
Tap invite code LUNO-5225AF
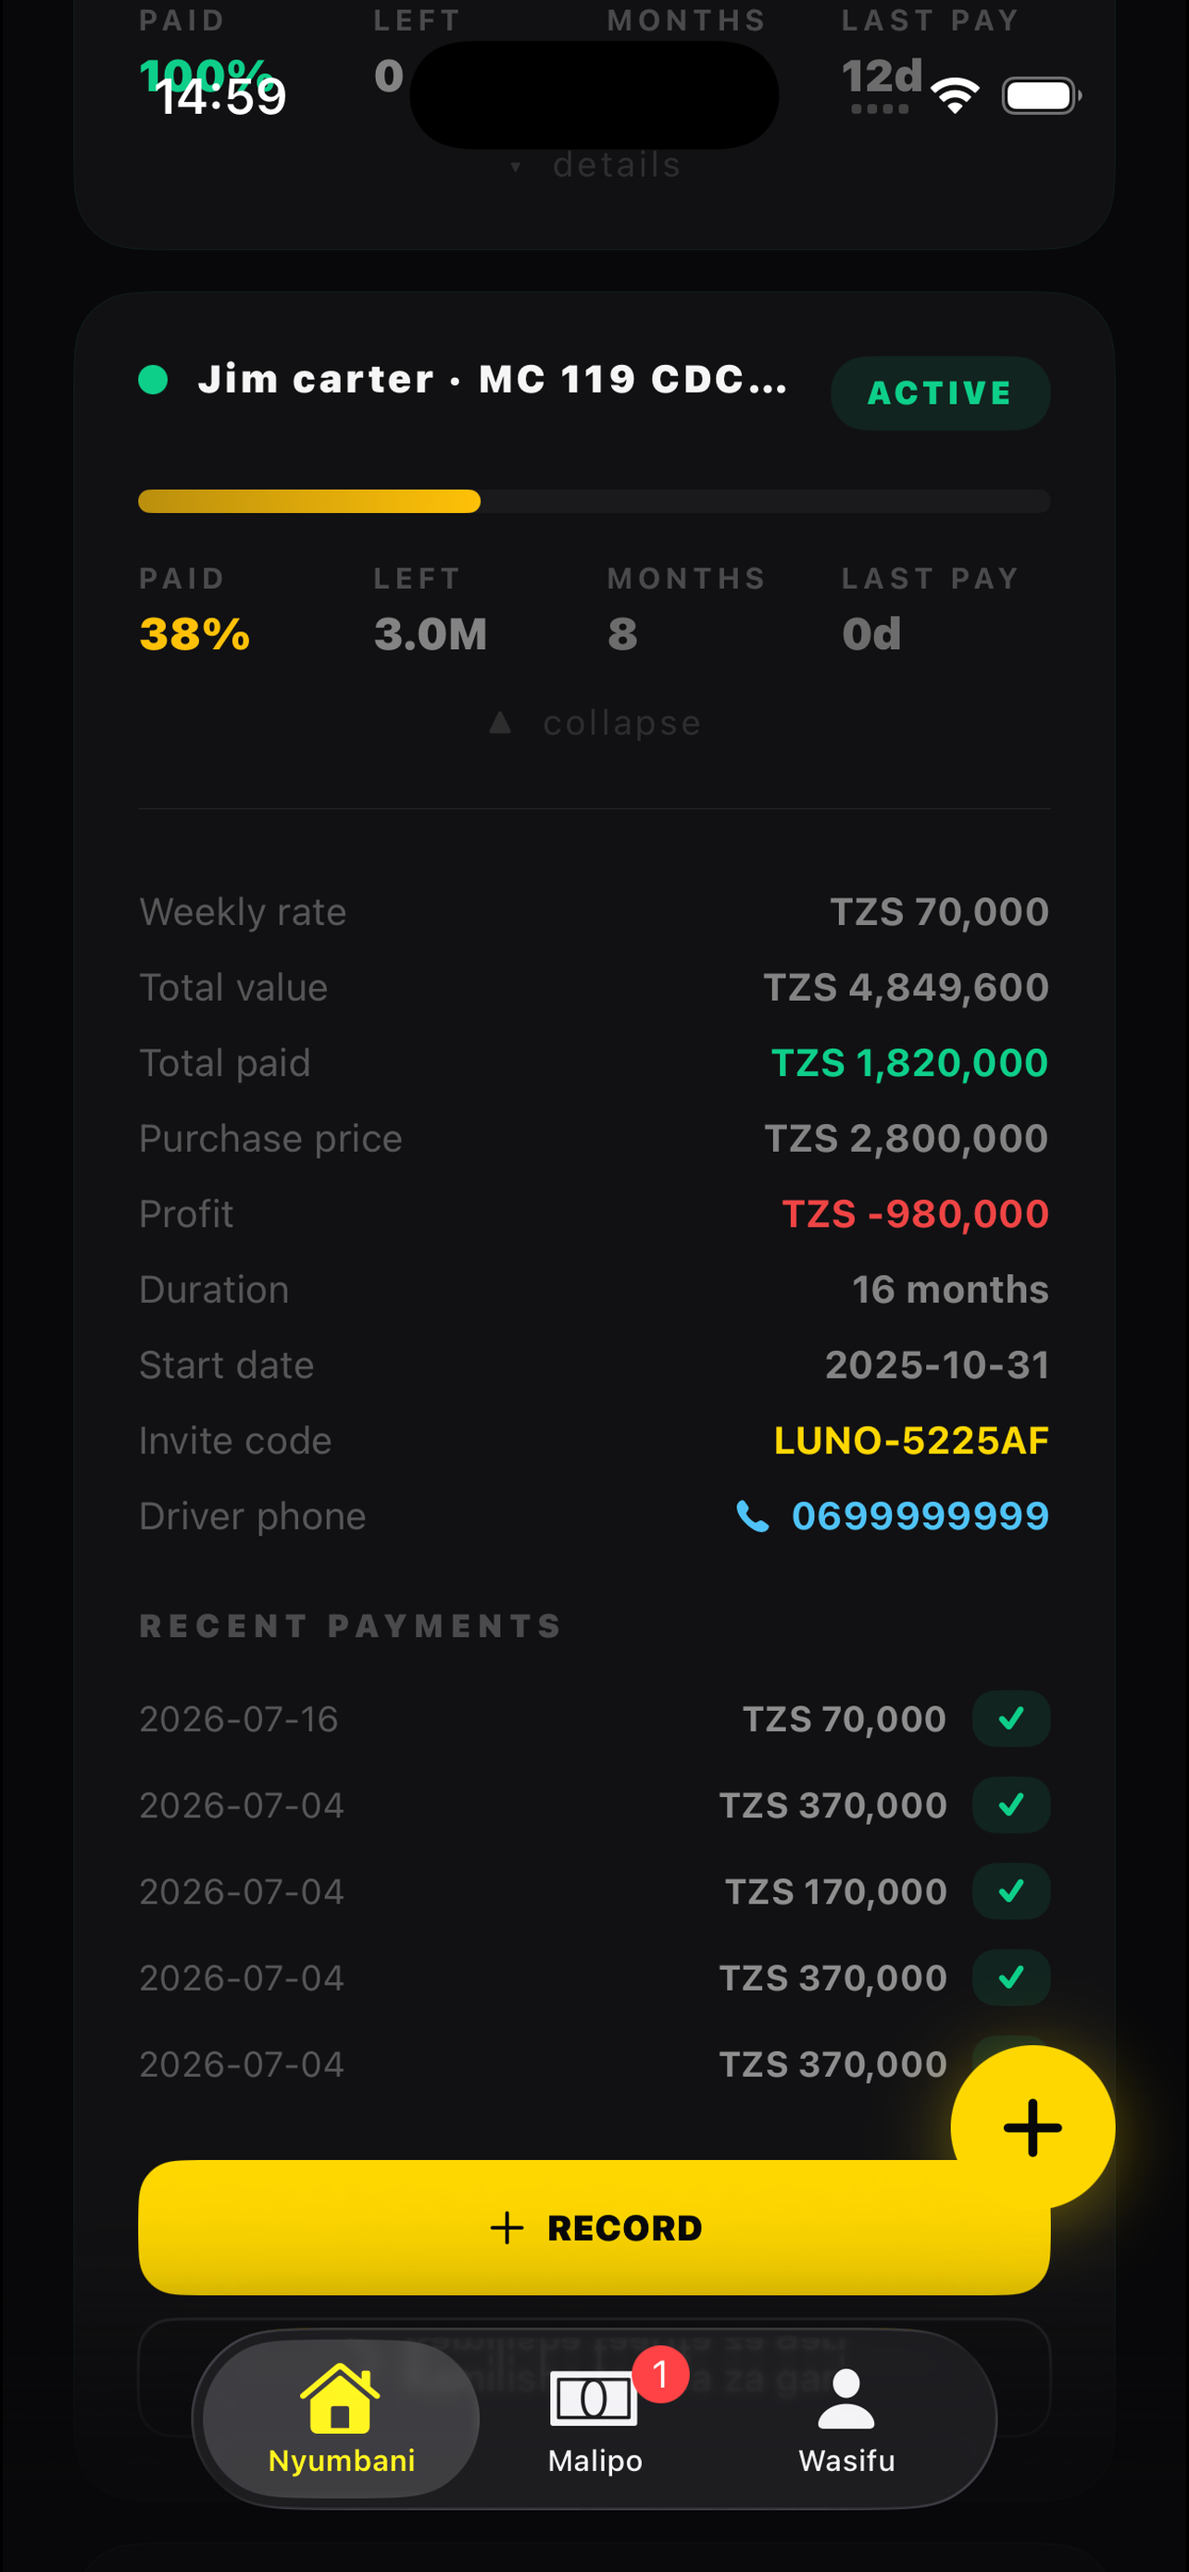[910, 1440]
